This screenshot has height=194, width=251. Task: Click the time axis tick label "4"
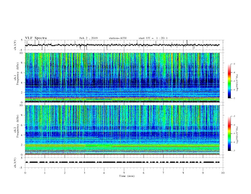click(104, 173)
